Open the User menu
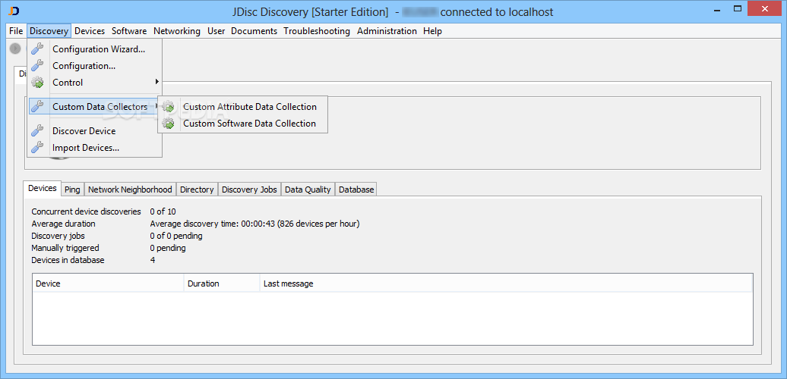Screen dimensions: 787x379 217,31
